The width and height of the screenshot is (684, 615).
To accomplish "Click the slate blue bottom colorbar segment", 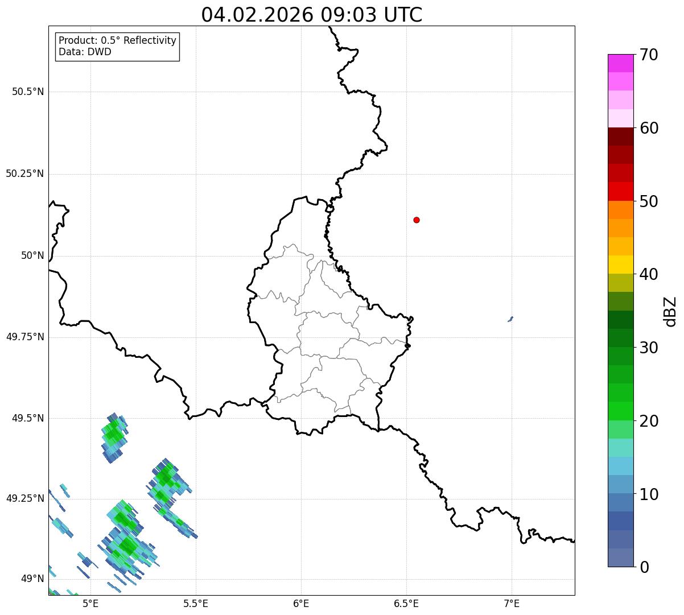I will (x=620, y=558).
